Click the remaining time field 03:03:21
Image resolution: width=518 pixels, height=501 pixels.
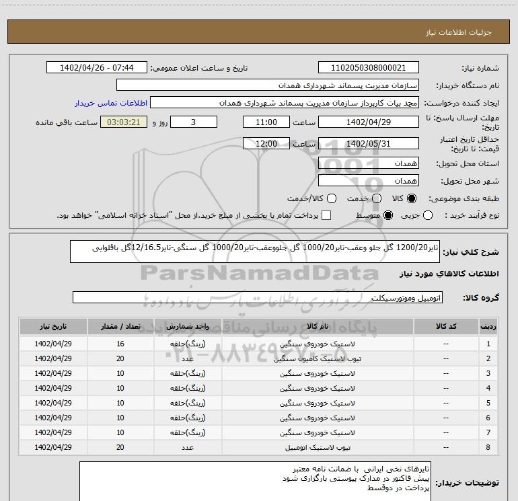point(124,122)
